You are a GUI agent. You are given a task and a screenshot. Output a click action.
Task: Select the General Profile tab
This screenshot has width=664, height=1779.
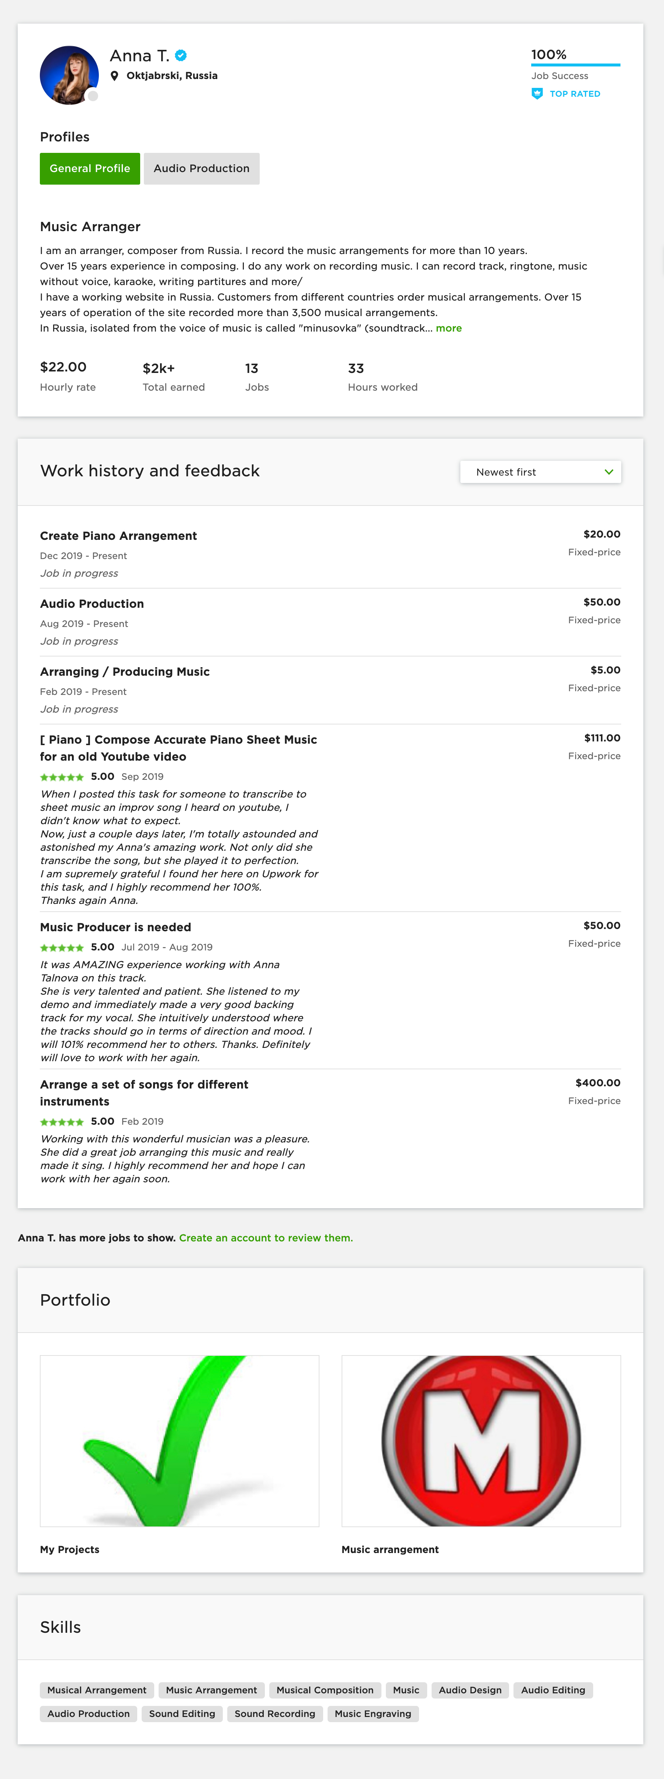tap(90, 168)
